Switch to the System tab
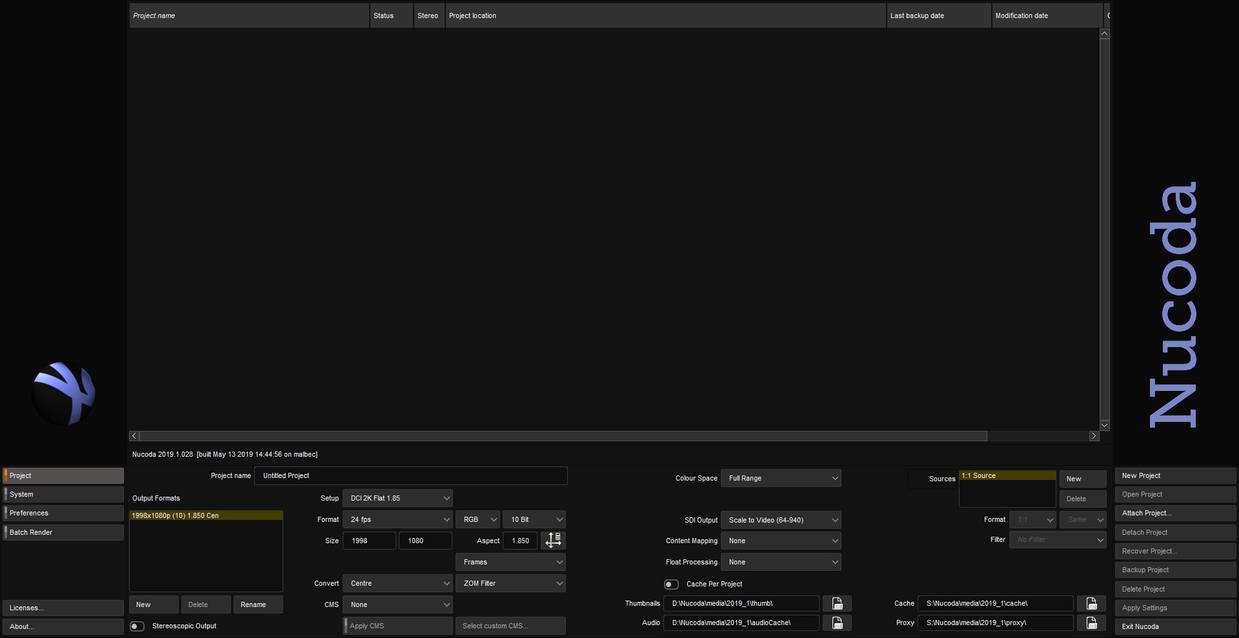This screenshot has height=638, width=1239. 63,494
